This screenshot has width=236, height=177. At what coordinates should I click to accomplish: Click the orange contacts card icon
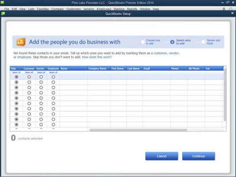(x=21, y=42)
